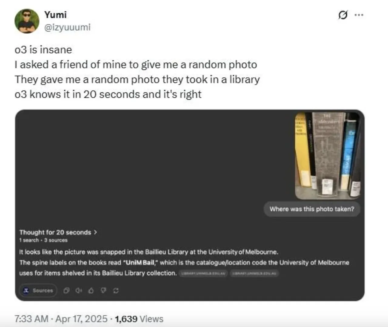388x327 pixels.
Task: Open the first library.unimelb.edu.au citation chip
Action: pos(203,273)
